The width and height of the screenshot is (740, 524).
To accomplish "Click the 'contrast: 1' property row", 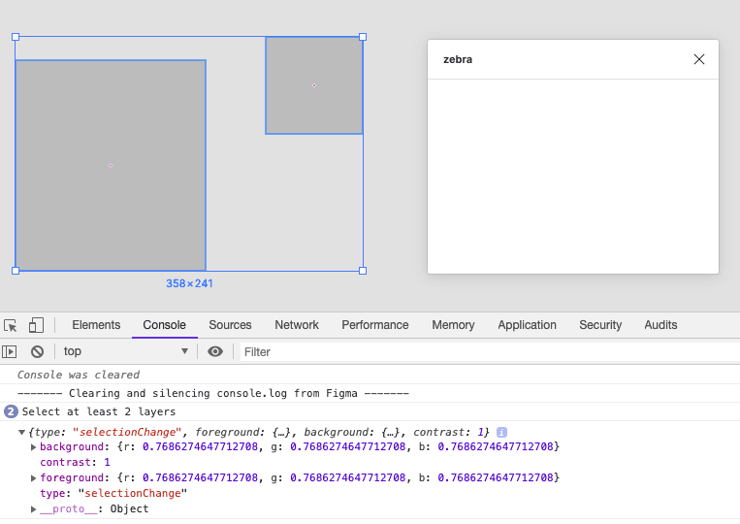I will click(x=75, y=462).
